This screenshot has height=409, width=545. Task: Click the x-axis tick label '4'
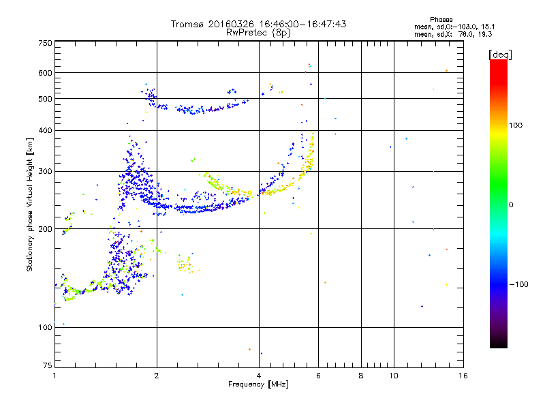259,376
